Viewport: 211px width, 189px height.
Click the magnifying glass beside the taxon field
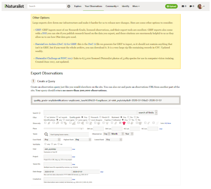tap(46, 134)
